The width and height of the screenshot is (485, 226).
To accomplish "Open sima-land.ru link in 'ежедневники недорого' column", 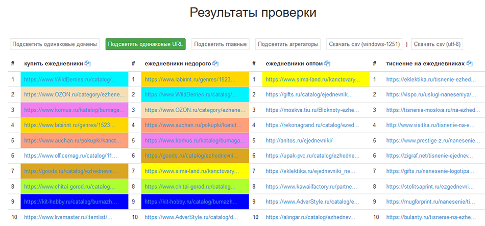I will pyautogui.click(x=192, y=171).
